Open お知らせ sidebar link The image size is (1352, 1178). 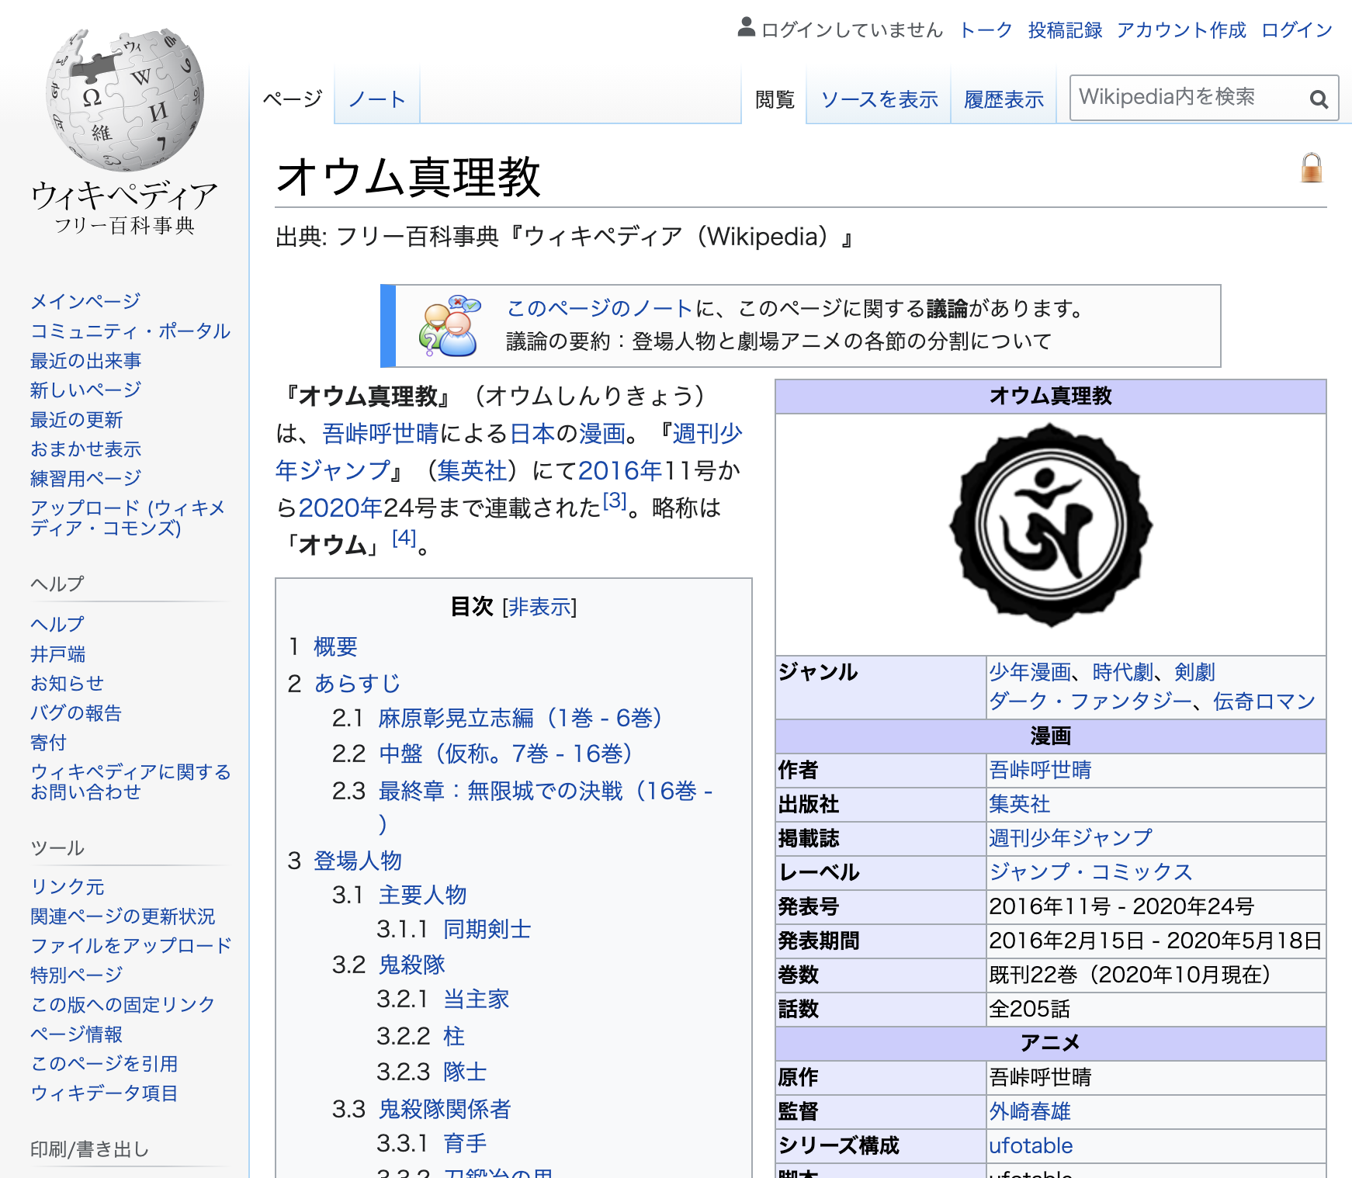click(67, 684)
